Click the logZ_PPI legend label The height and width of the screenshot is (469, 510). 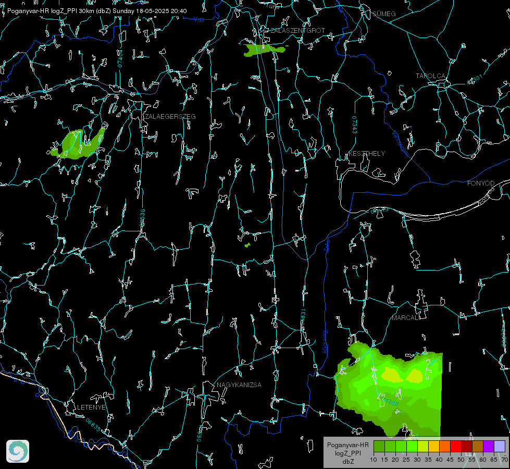point(347,453)
